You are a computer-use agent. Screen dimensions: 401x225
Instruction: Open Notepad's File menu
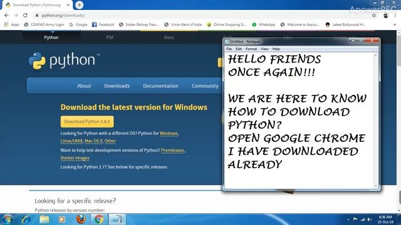pos(229,49)
